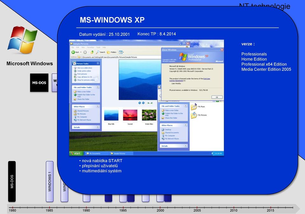Click the address bar path field

point(119,57)
